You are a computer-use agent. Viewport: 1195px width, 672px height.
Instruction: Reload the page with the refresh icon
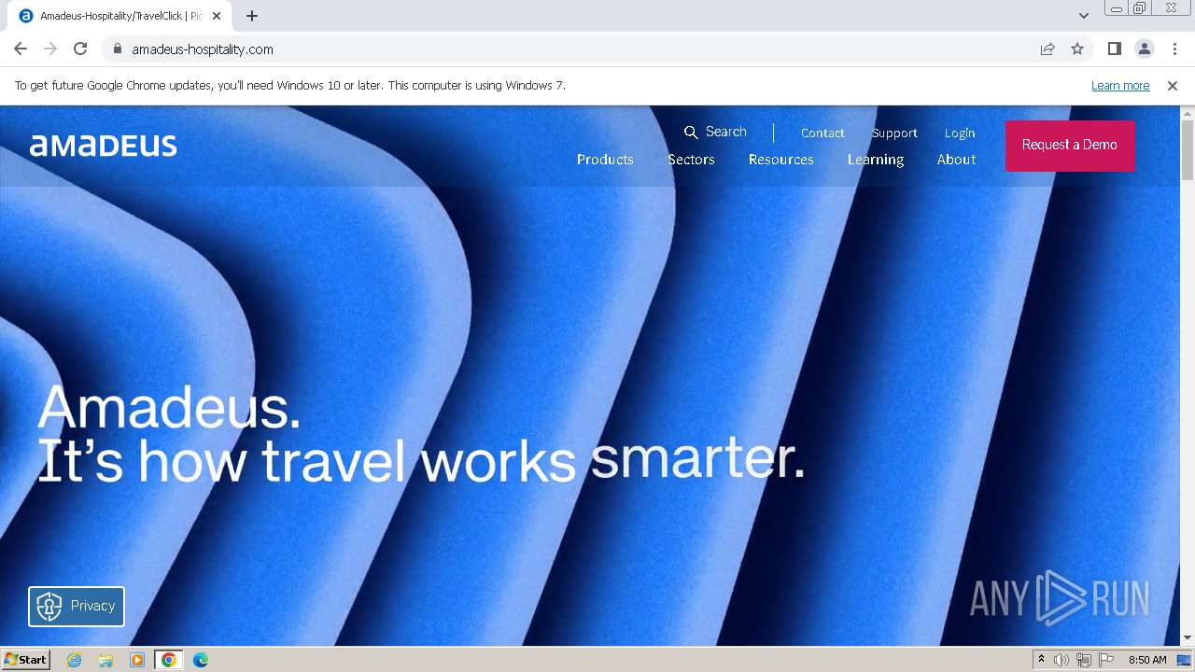[x=80, y=49]
